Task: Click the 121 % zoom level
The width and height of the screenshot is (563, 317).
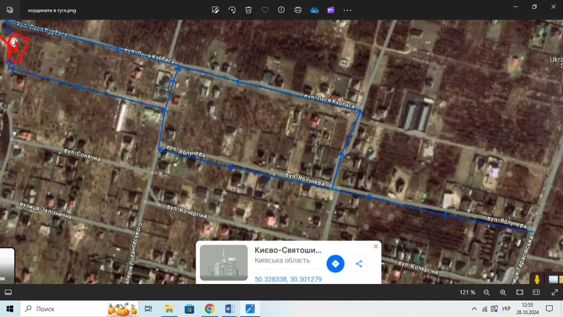Action: [x=467, y=292]
